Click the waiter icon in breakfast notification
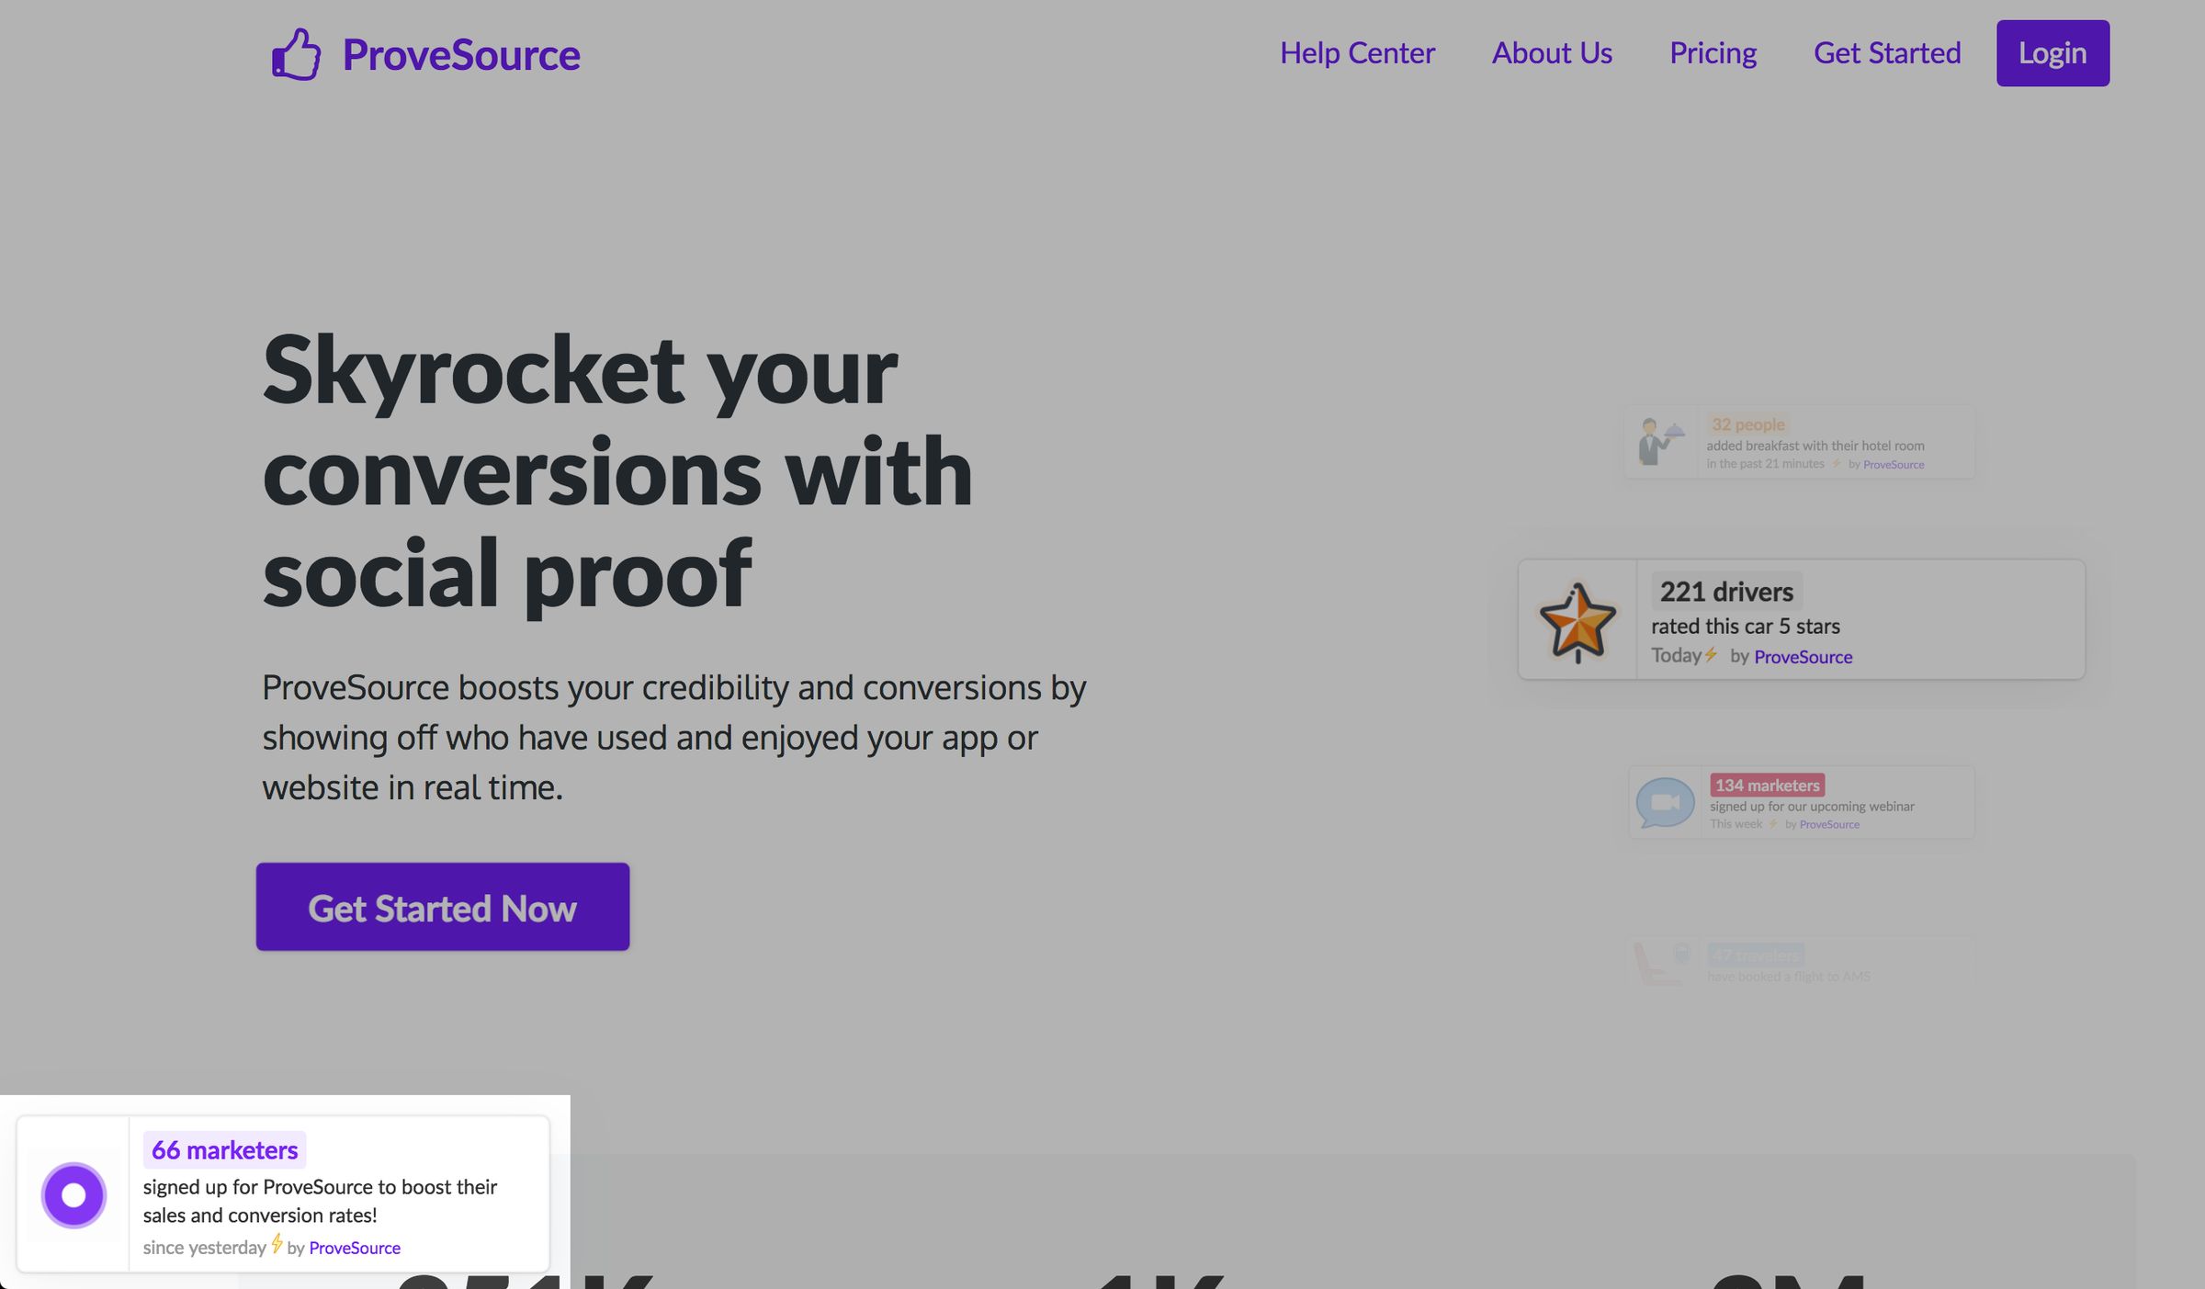The image size is (2205, 1289). [1659, 442]
